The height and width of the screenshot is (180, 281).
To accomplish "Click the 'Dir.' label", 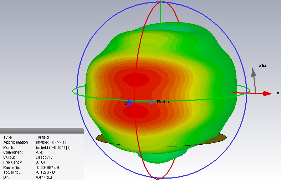I will coord(6,177).
